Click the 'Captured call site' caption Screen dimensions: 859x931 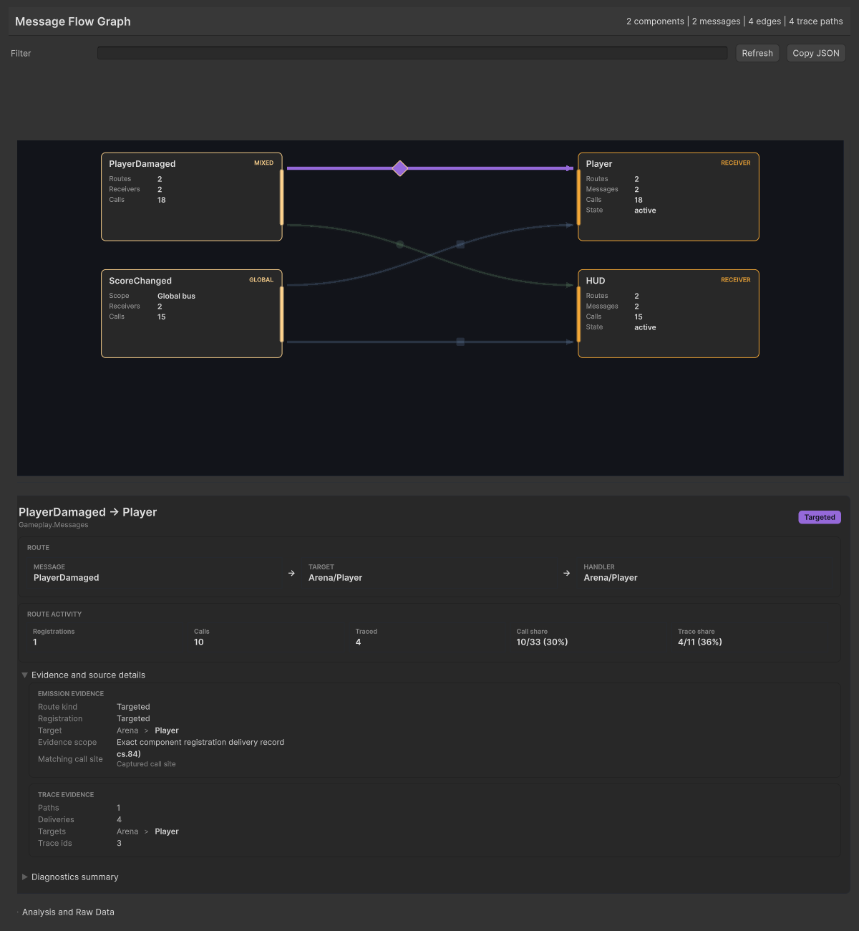[146, 764]
